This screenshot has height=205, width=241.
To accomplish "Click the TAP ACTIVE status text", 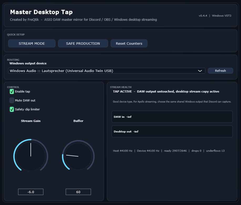I will point(166,91).
